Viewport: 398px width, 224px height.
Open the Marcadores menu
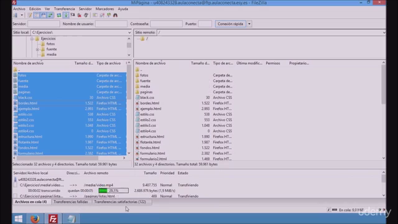coord(104,9)
